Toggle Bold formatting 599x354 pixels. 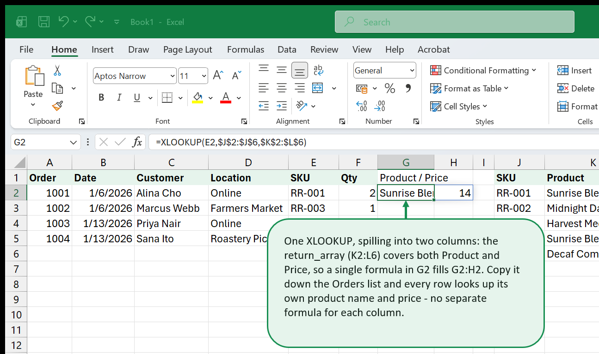pos(101,97)
